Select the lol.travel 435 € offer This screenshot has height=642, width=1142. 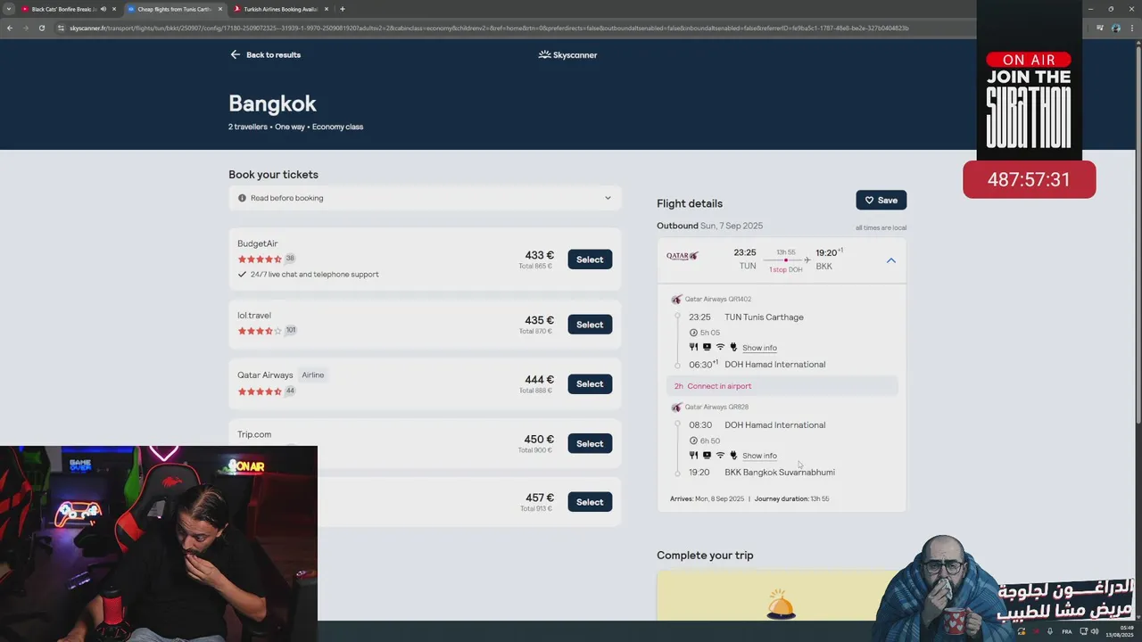(x=590, y=325)
